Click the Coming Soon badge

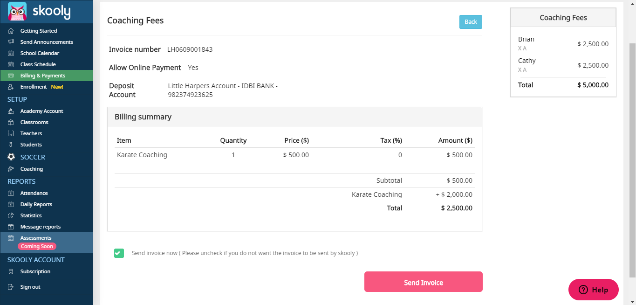(x=37, y=246)
